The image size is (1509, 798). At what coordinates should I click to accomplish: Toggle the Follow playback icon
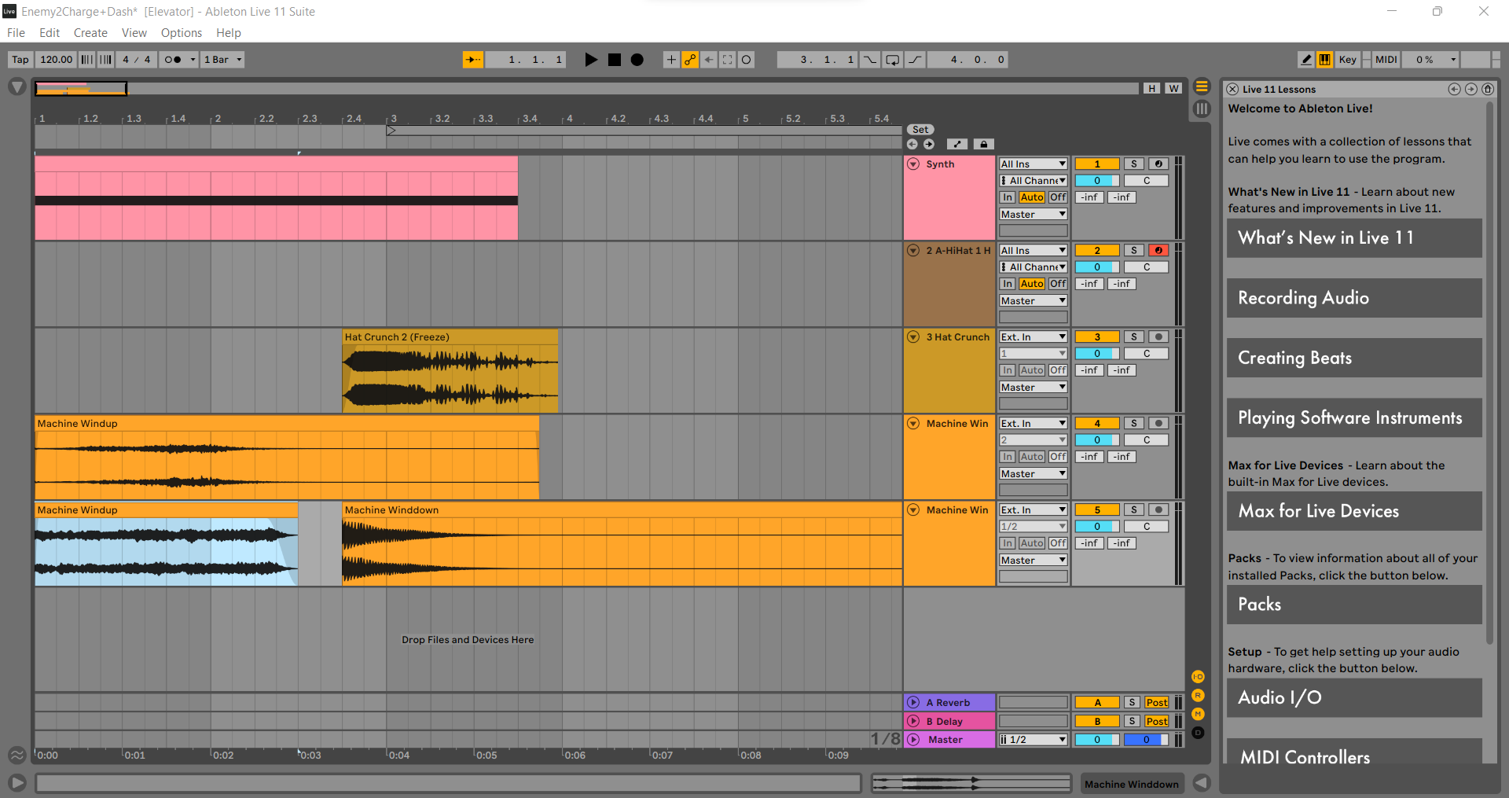473,60
